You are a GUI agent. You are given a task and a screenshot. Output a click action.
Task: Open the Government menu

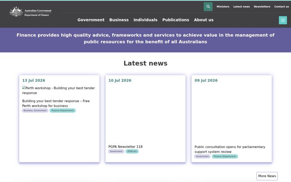(91, 20)
